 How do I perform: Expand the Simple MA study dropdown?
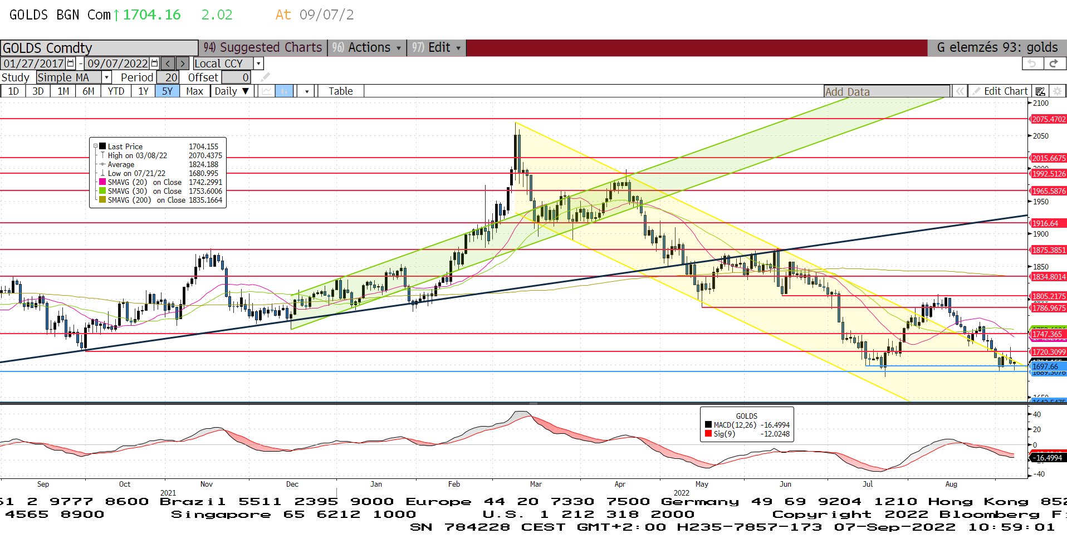point(106,77)
